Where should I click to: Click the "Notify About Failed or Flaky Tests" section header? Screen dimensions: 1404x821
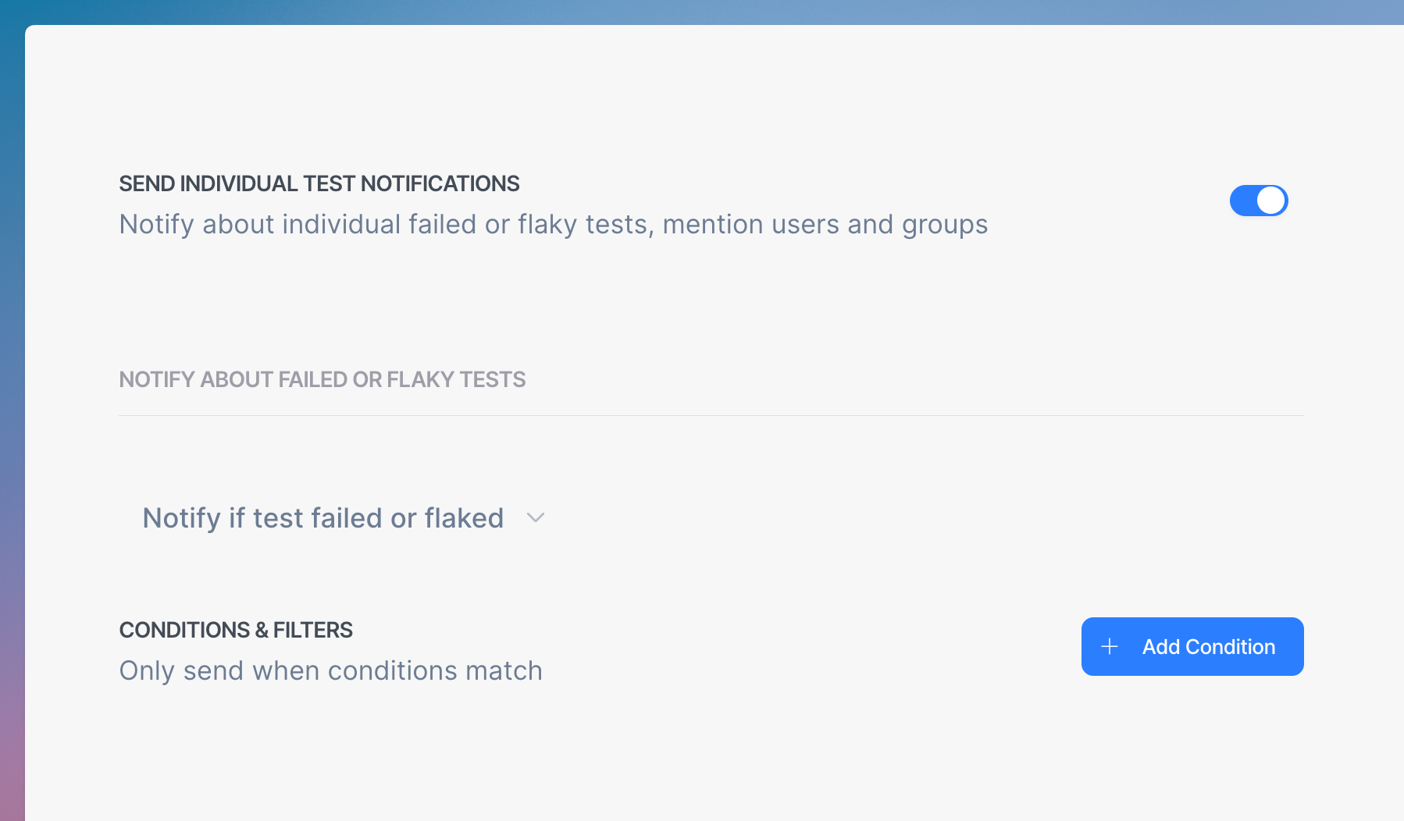point(322,379)
